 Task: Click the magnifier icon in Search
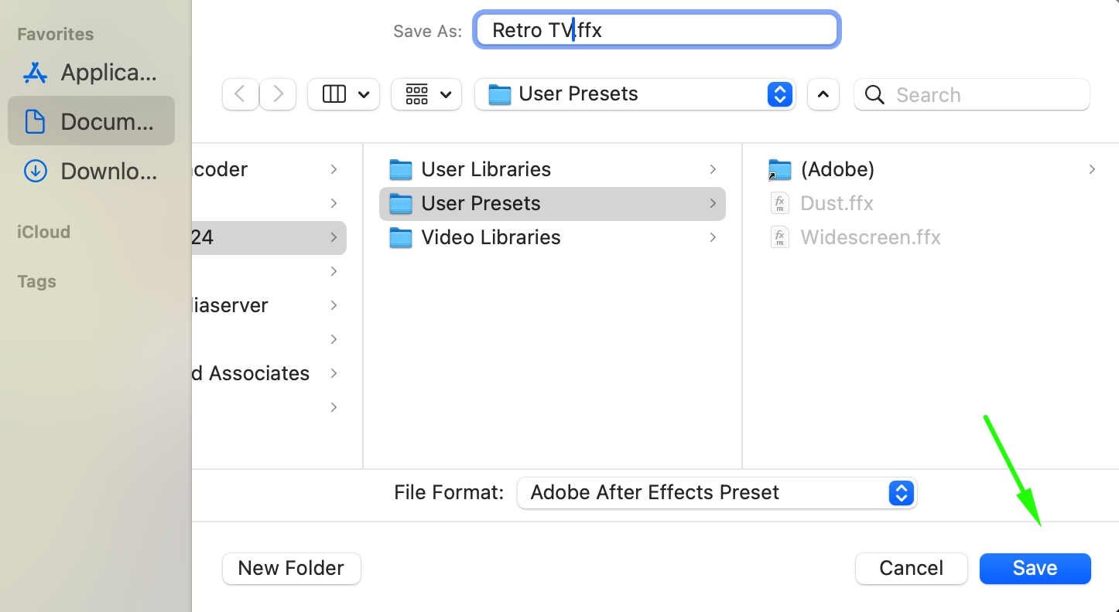pyautogui.click(x=874, y=94)
